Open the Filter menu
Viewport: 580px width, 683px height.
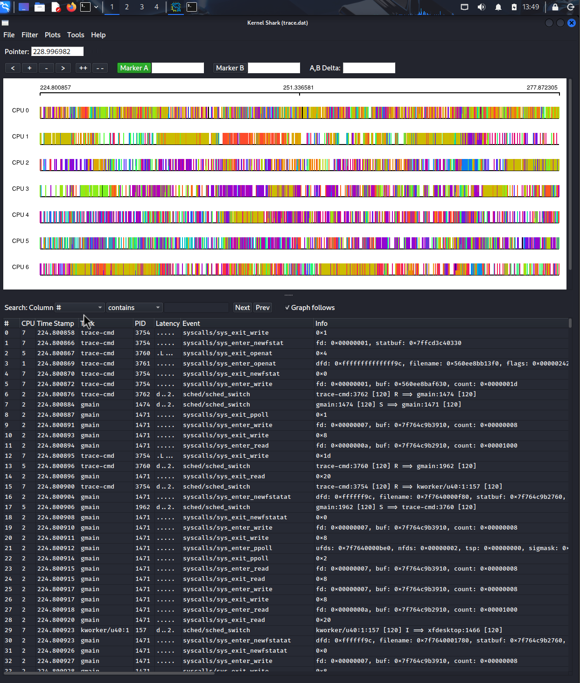[x=30, y=35]
